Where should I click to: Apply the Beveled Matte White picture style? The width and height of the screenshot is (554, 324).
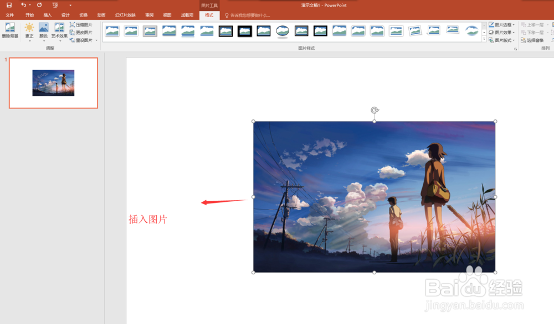131,31
